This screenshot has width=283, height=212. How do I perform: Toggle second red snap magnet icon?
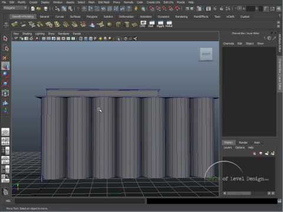(158, 8)
